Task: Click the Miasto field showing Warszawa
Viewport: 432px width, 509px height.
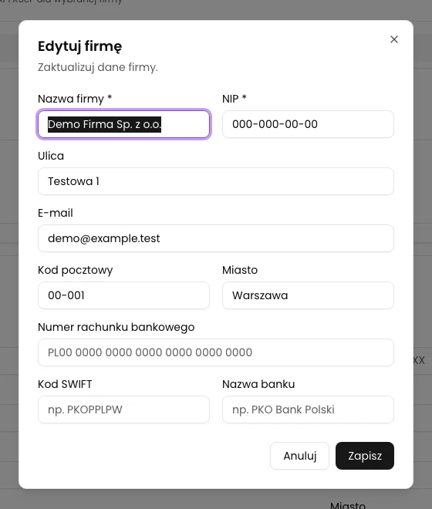Action: pos(308,295)
